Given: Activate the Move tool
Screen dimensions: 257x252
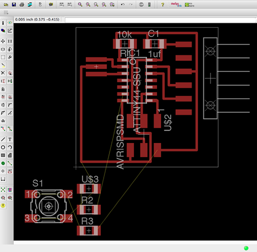Looking at the screenshot, I should 3,41.
